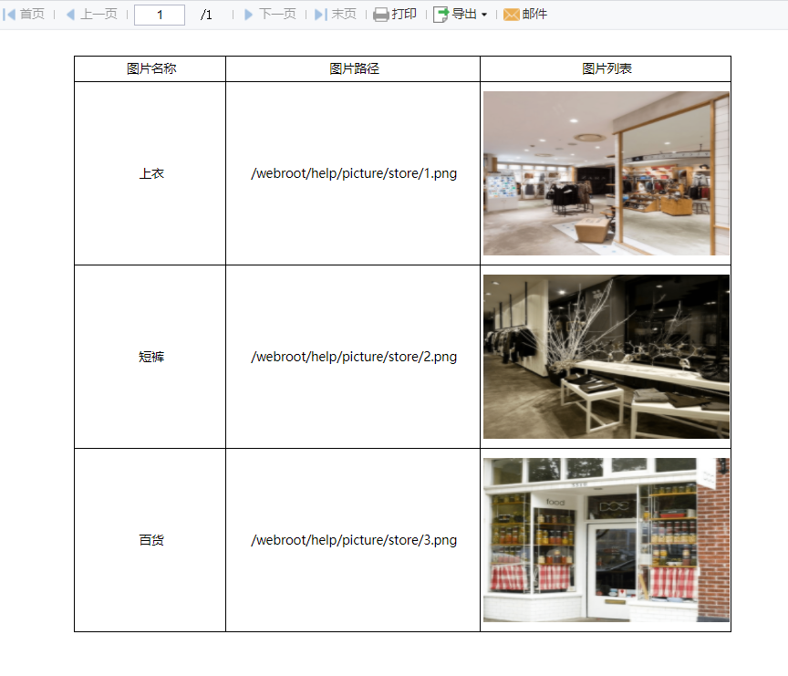Select path /webroot/help/picture/store/3.png
The image size is (788, 676).
pos(354,540)
